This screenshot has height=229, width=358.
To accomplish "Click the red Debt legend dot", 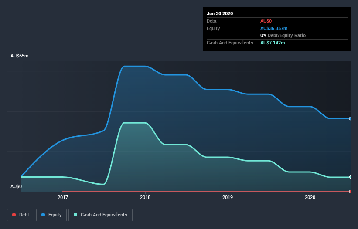I will pos(14,215).
